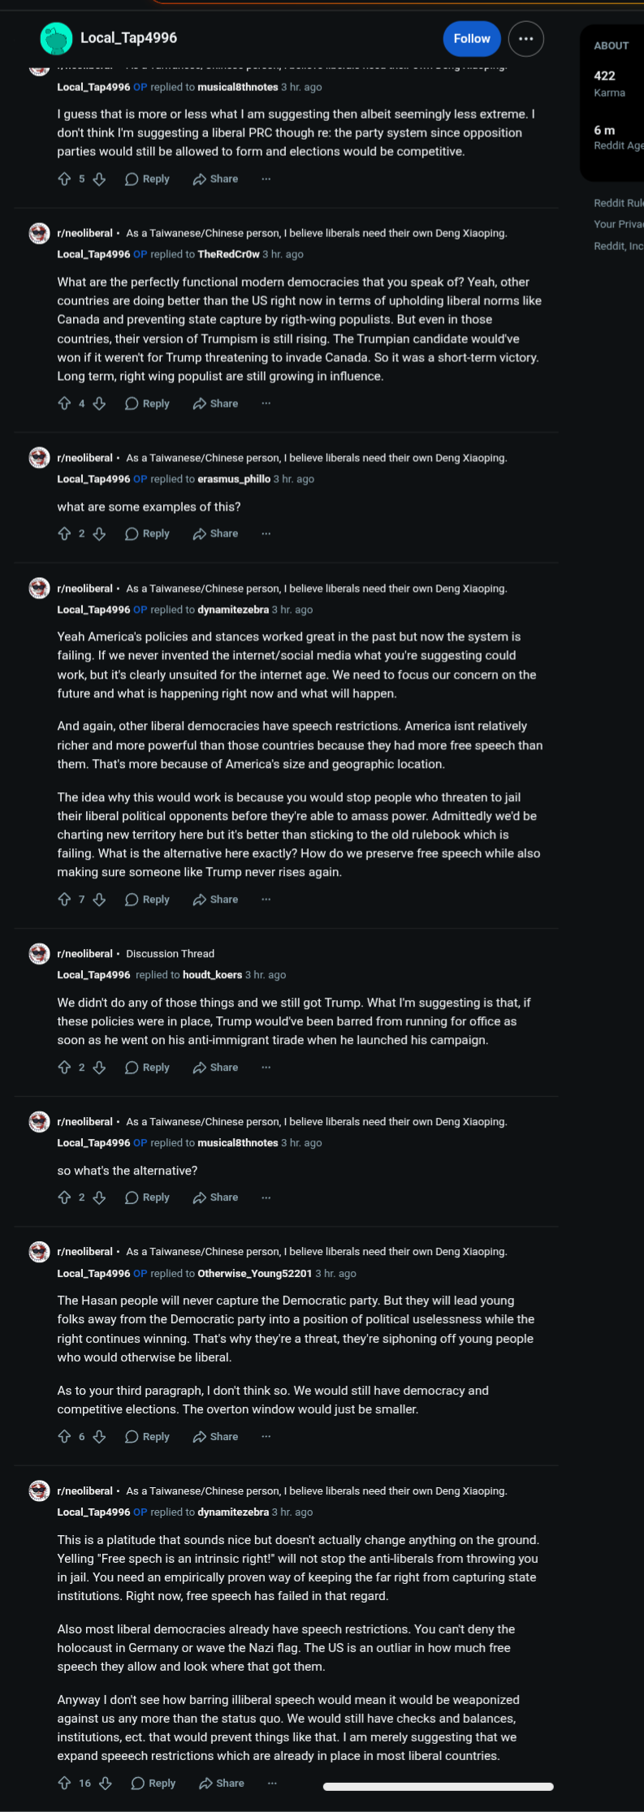Viewport: 644px width, 1812px height.
Task: Reply to the comment with 6 points
Action: 147,1436
